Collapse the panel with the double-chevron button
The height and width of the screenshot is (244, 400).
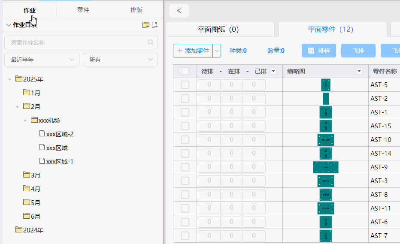pyautogui.click(x=179, y=11)
